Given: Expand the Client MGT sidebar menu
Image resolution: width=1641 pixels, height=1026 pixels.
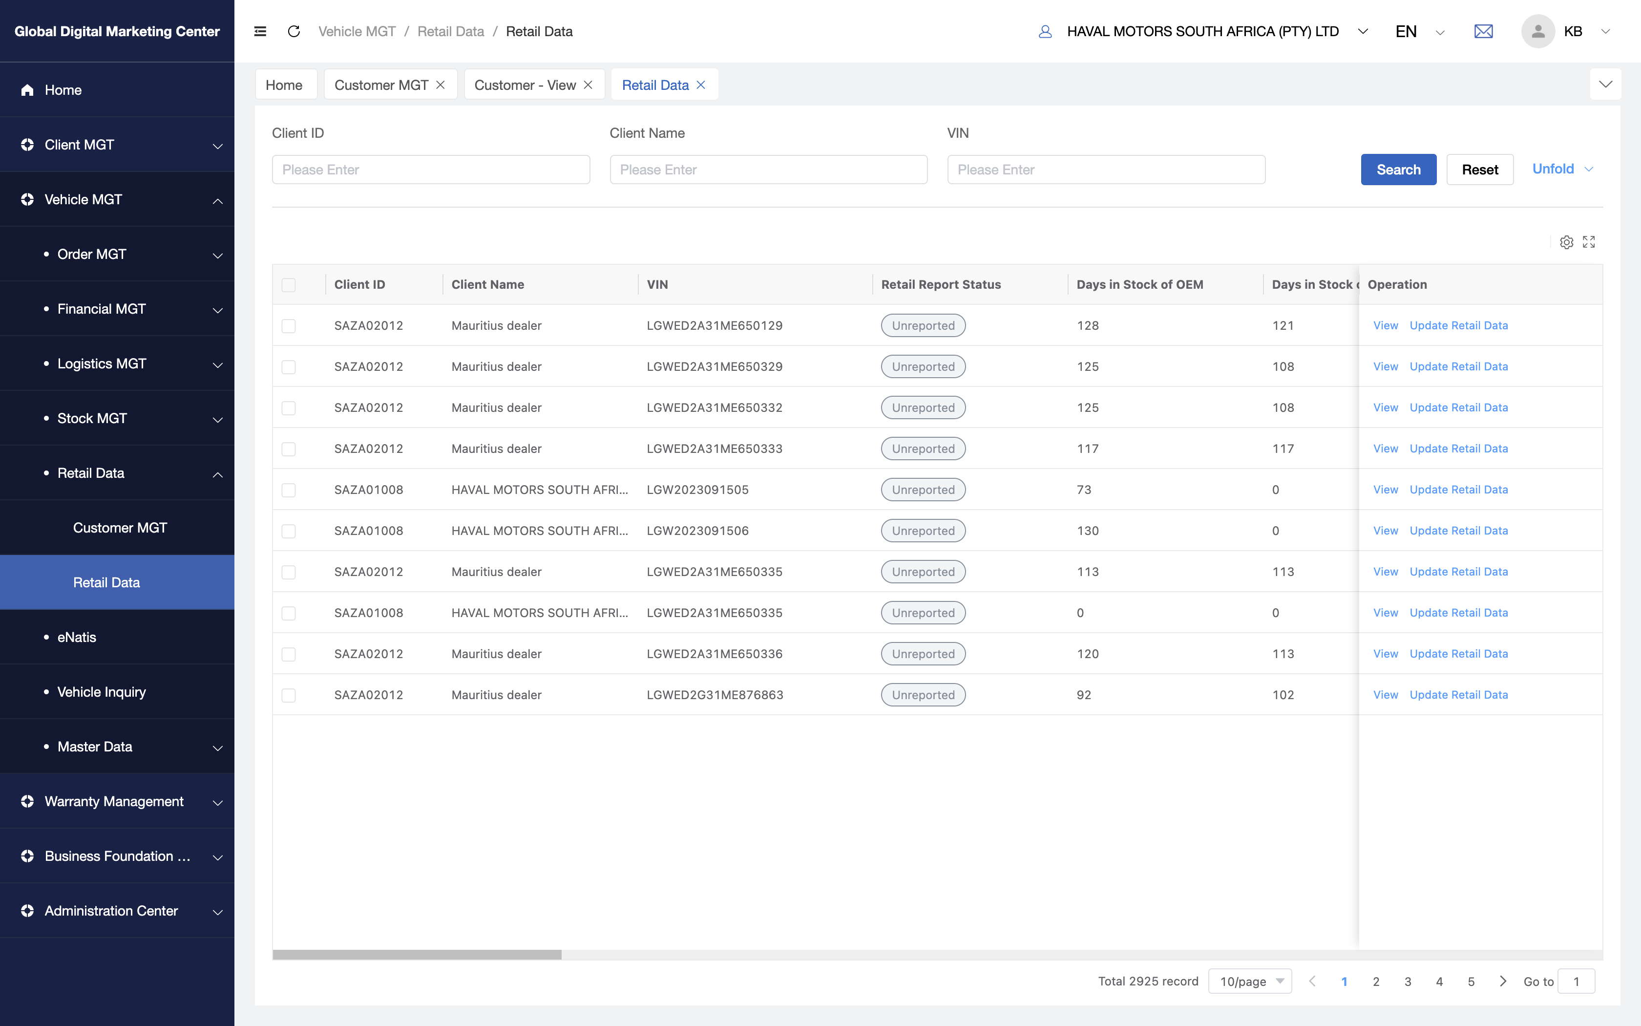Looking at the screenshot, I should pos(218,146).
